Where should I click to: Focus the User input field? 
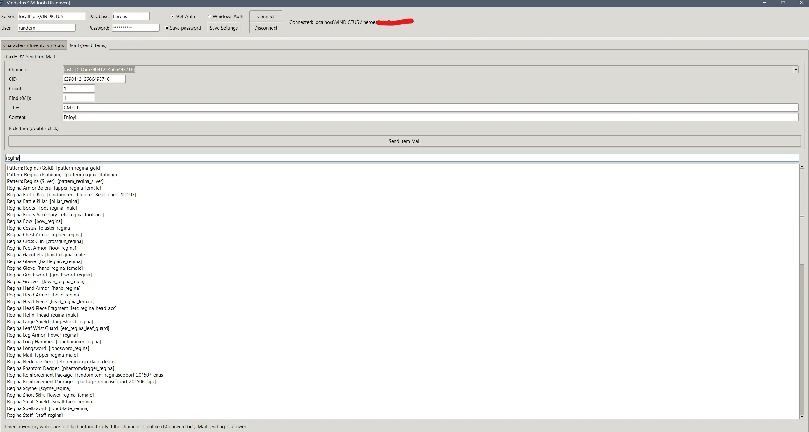coord(46,28)
